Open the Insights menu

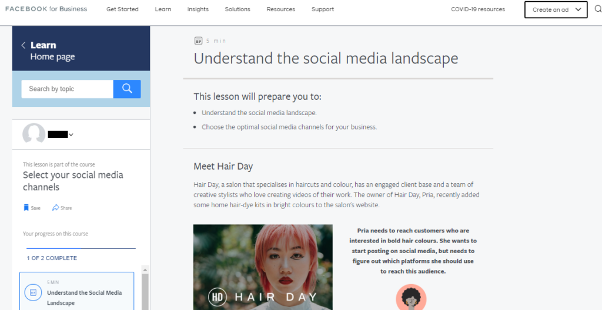pyautogui.click(x=198, y=9)
